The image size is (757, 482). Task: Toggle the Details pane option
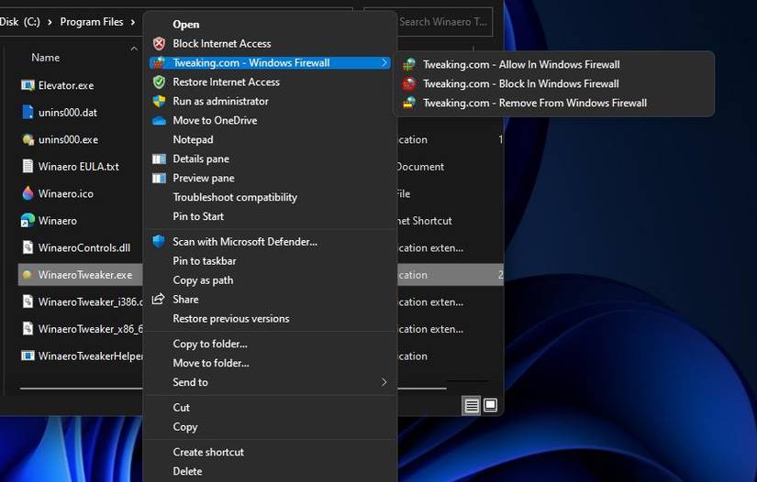201,159
